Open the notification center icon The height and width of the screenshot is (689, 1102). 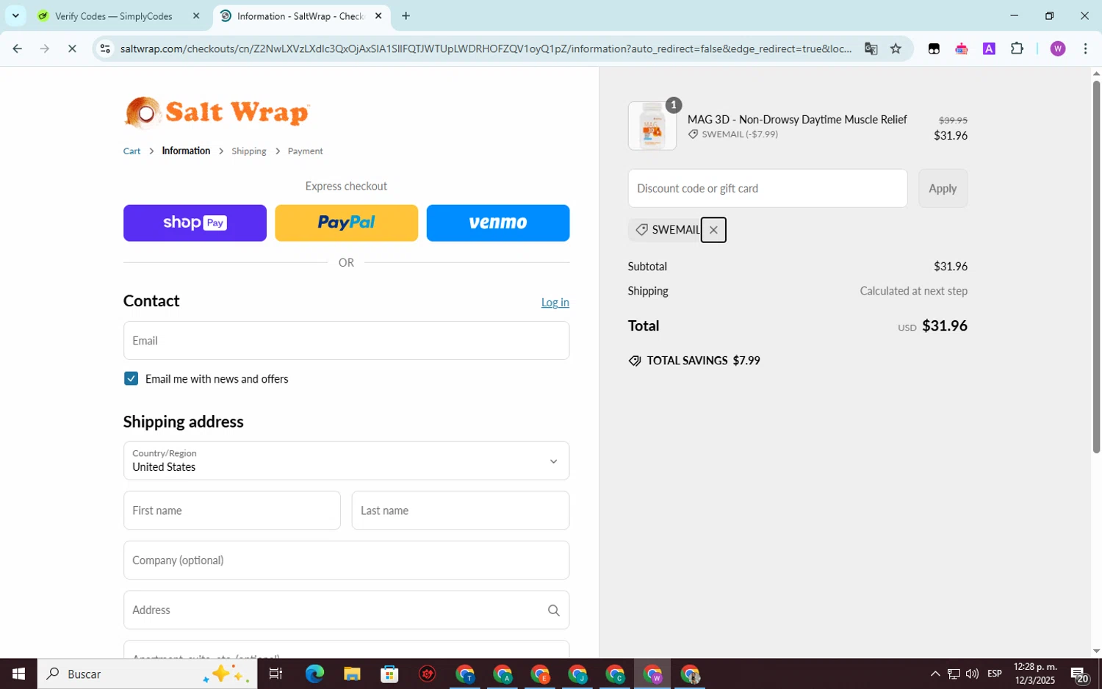[1079, 674]
